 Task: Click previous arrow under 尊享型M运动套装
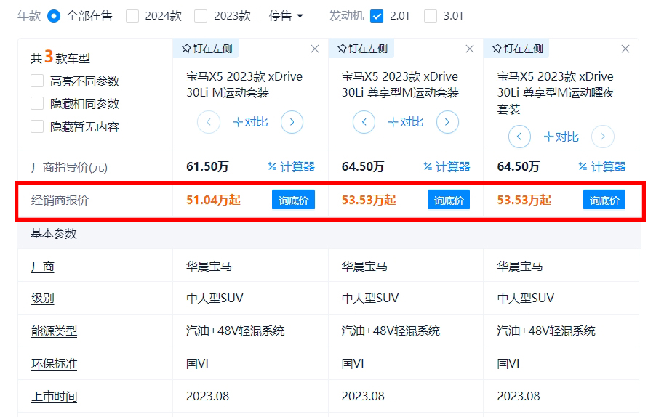pyautogui.click(x=364, y=122)
